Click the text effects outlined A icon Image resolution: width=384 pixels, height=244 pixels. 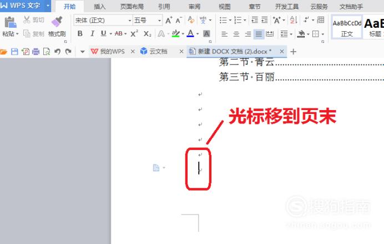(161, 33)
